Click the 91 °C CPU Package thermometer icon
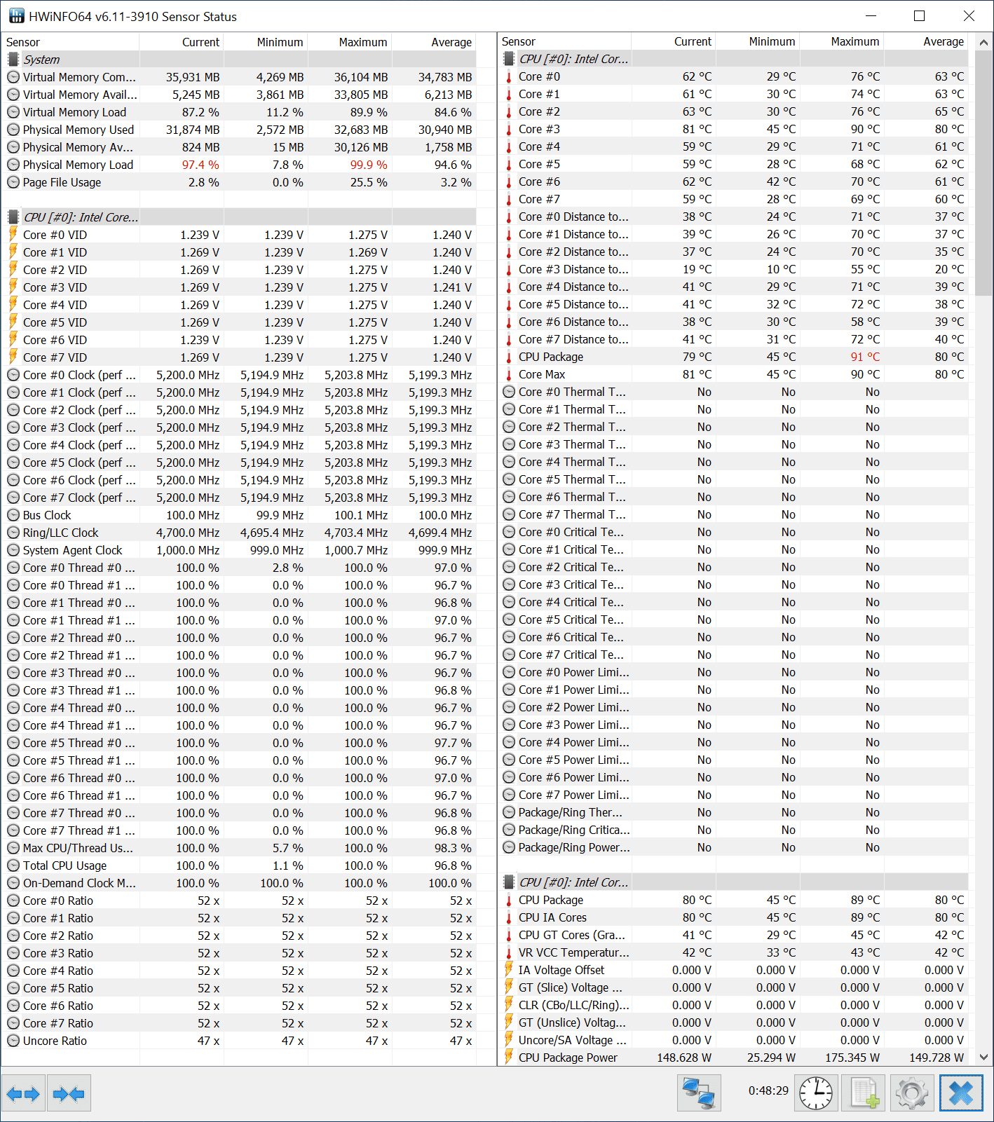 (x=509, y=357)
